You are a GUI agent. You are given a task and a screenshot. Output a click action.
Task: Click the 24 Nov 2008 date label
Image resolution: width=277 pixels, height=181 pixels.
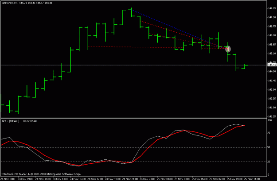(8, 179)
